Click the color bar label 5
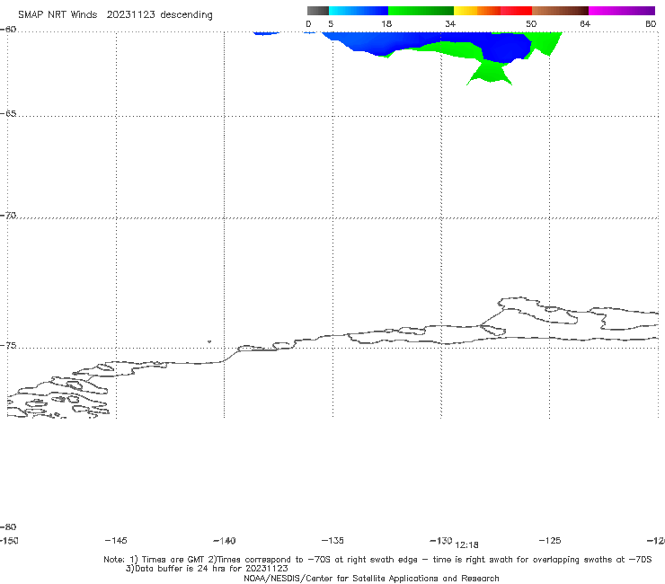The image size is (665, 584). [x=331, y=23]
